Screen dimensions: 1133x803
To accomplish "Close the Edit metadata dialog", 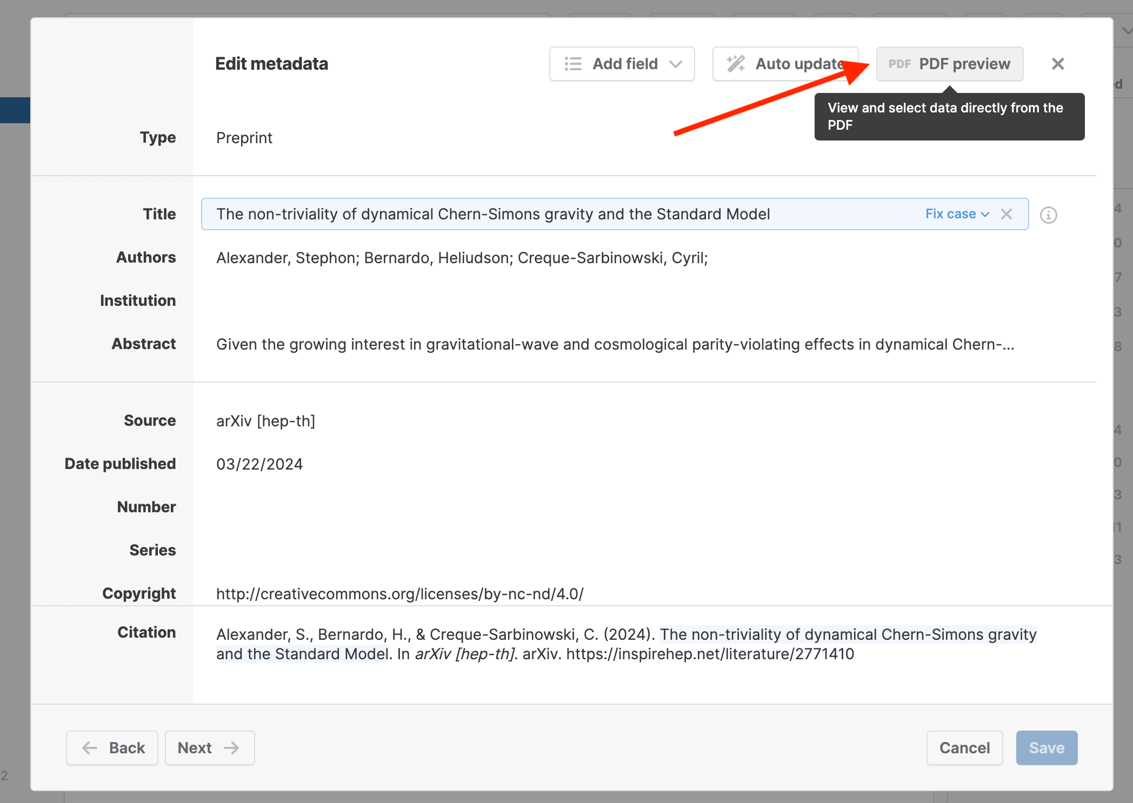I will 1058,64.
